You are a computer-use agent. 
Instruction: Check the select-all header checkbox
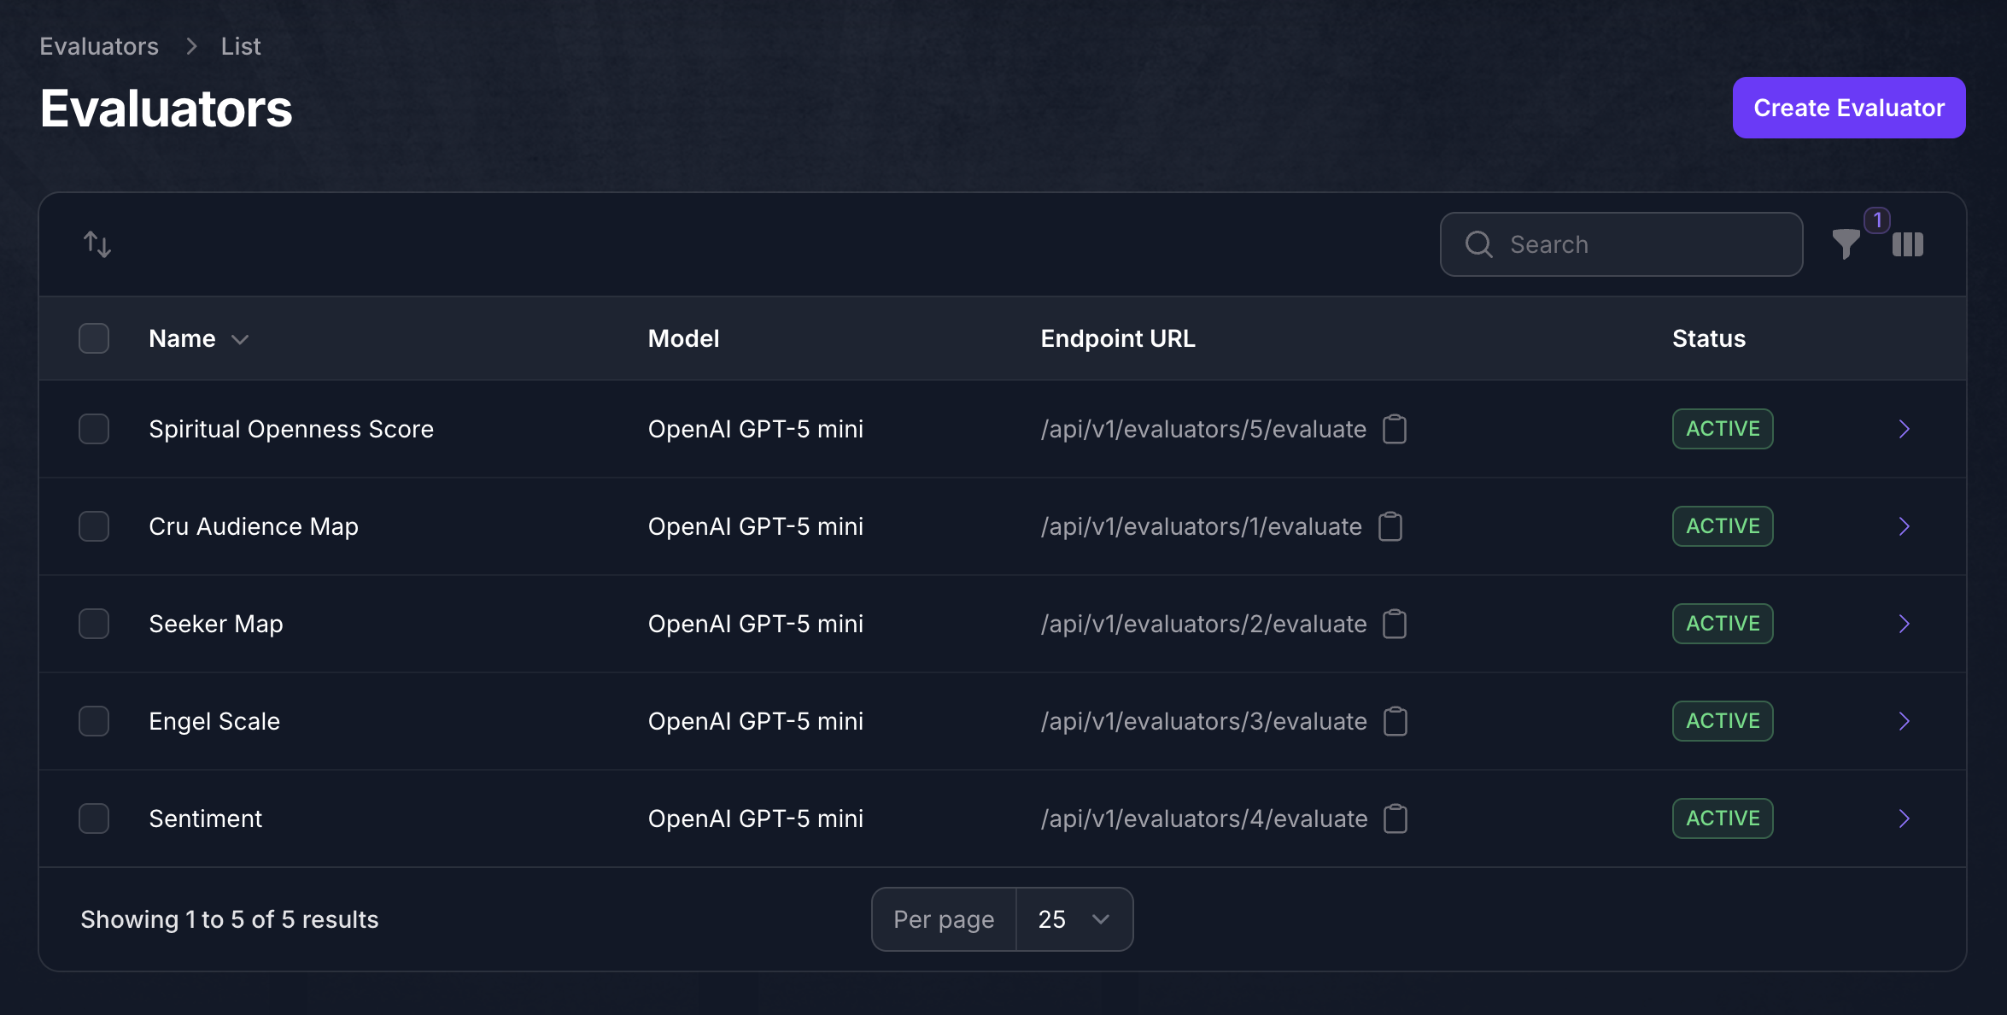tap(94, 338)
